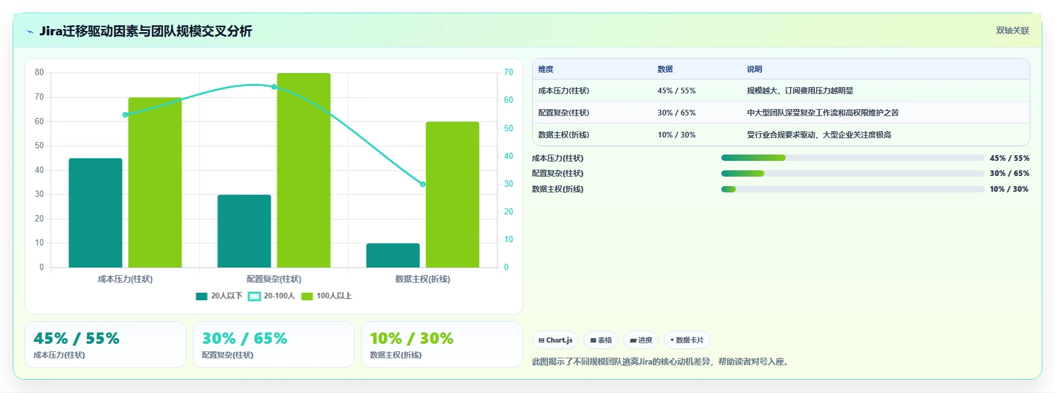Click the teal bar for 配置复杂(柱状)

(x=244, y=231)
